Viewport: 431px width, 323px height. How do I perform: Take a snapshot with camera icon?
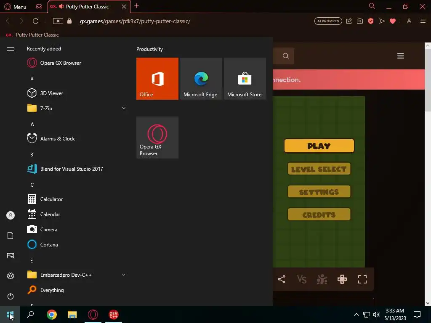tap(360, 21)
